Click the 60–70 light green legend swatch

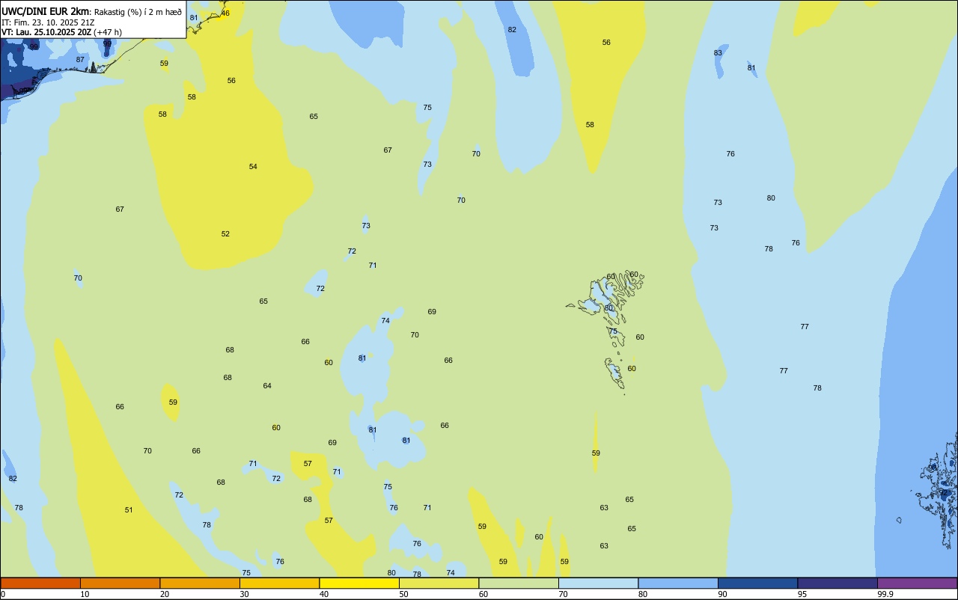519,583
